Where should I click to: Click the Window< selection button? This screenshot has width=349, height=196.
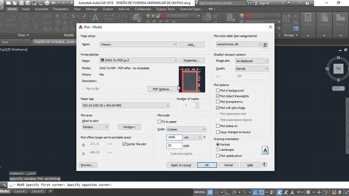point(129,127)
